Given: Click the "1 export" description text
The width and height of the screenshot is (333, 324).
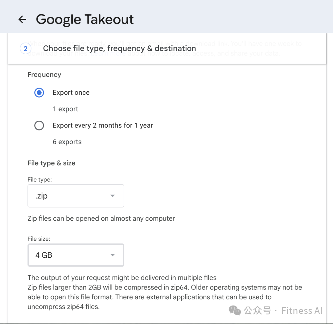Looking at the screenshot, I should (65, 109).
